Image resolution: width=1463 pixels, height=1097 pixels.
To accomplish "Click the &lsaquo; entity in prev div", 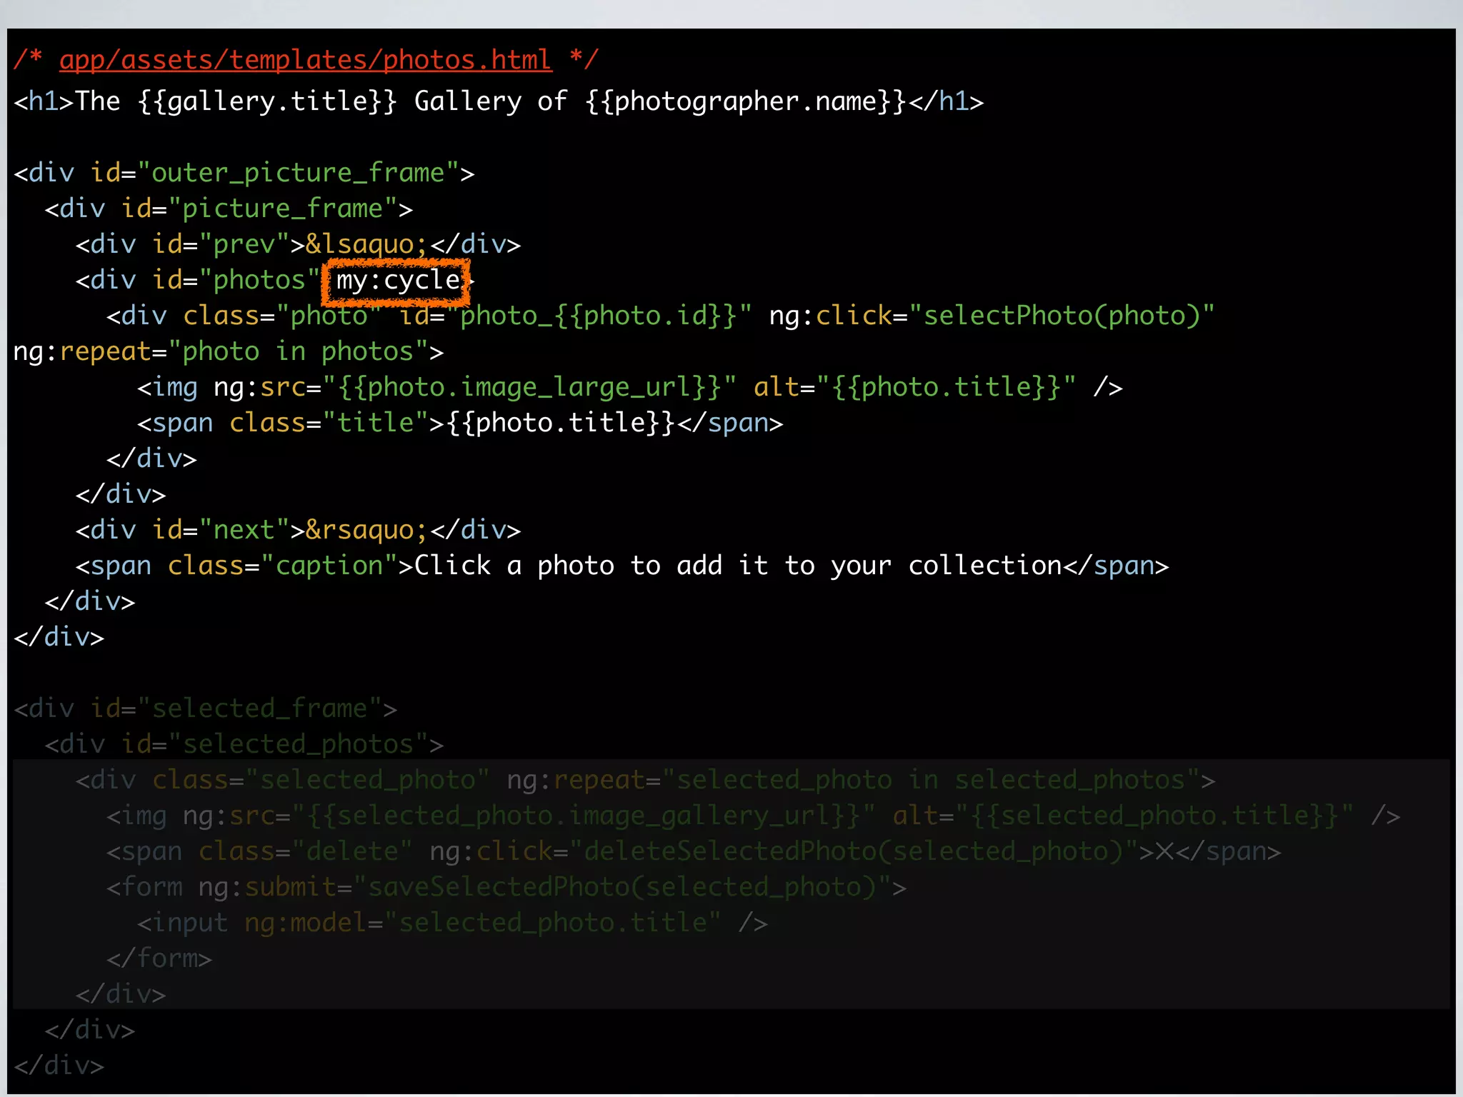I will pos(366,244).
